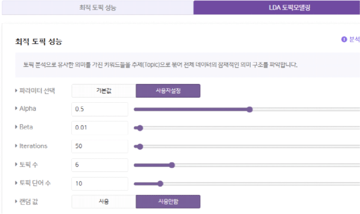Image resolution: width=360 pixels, height=214 pixels.
Task: Select the 사용자설정 parameter option
Action: [168, 91]
